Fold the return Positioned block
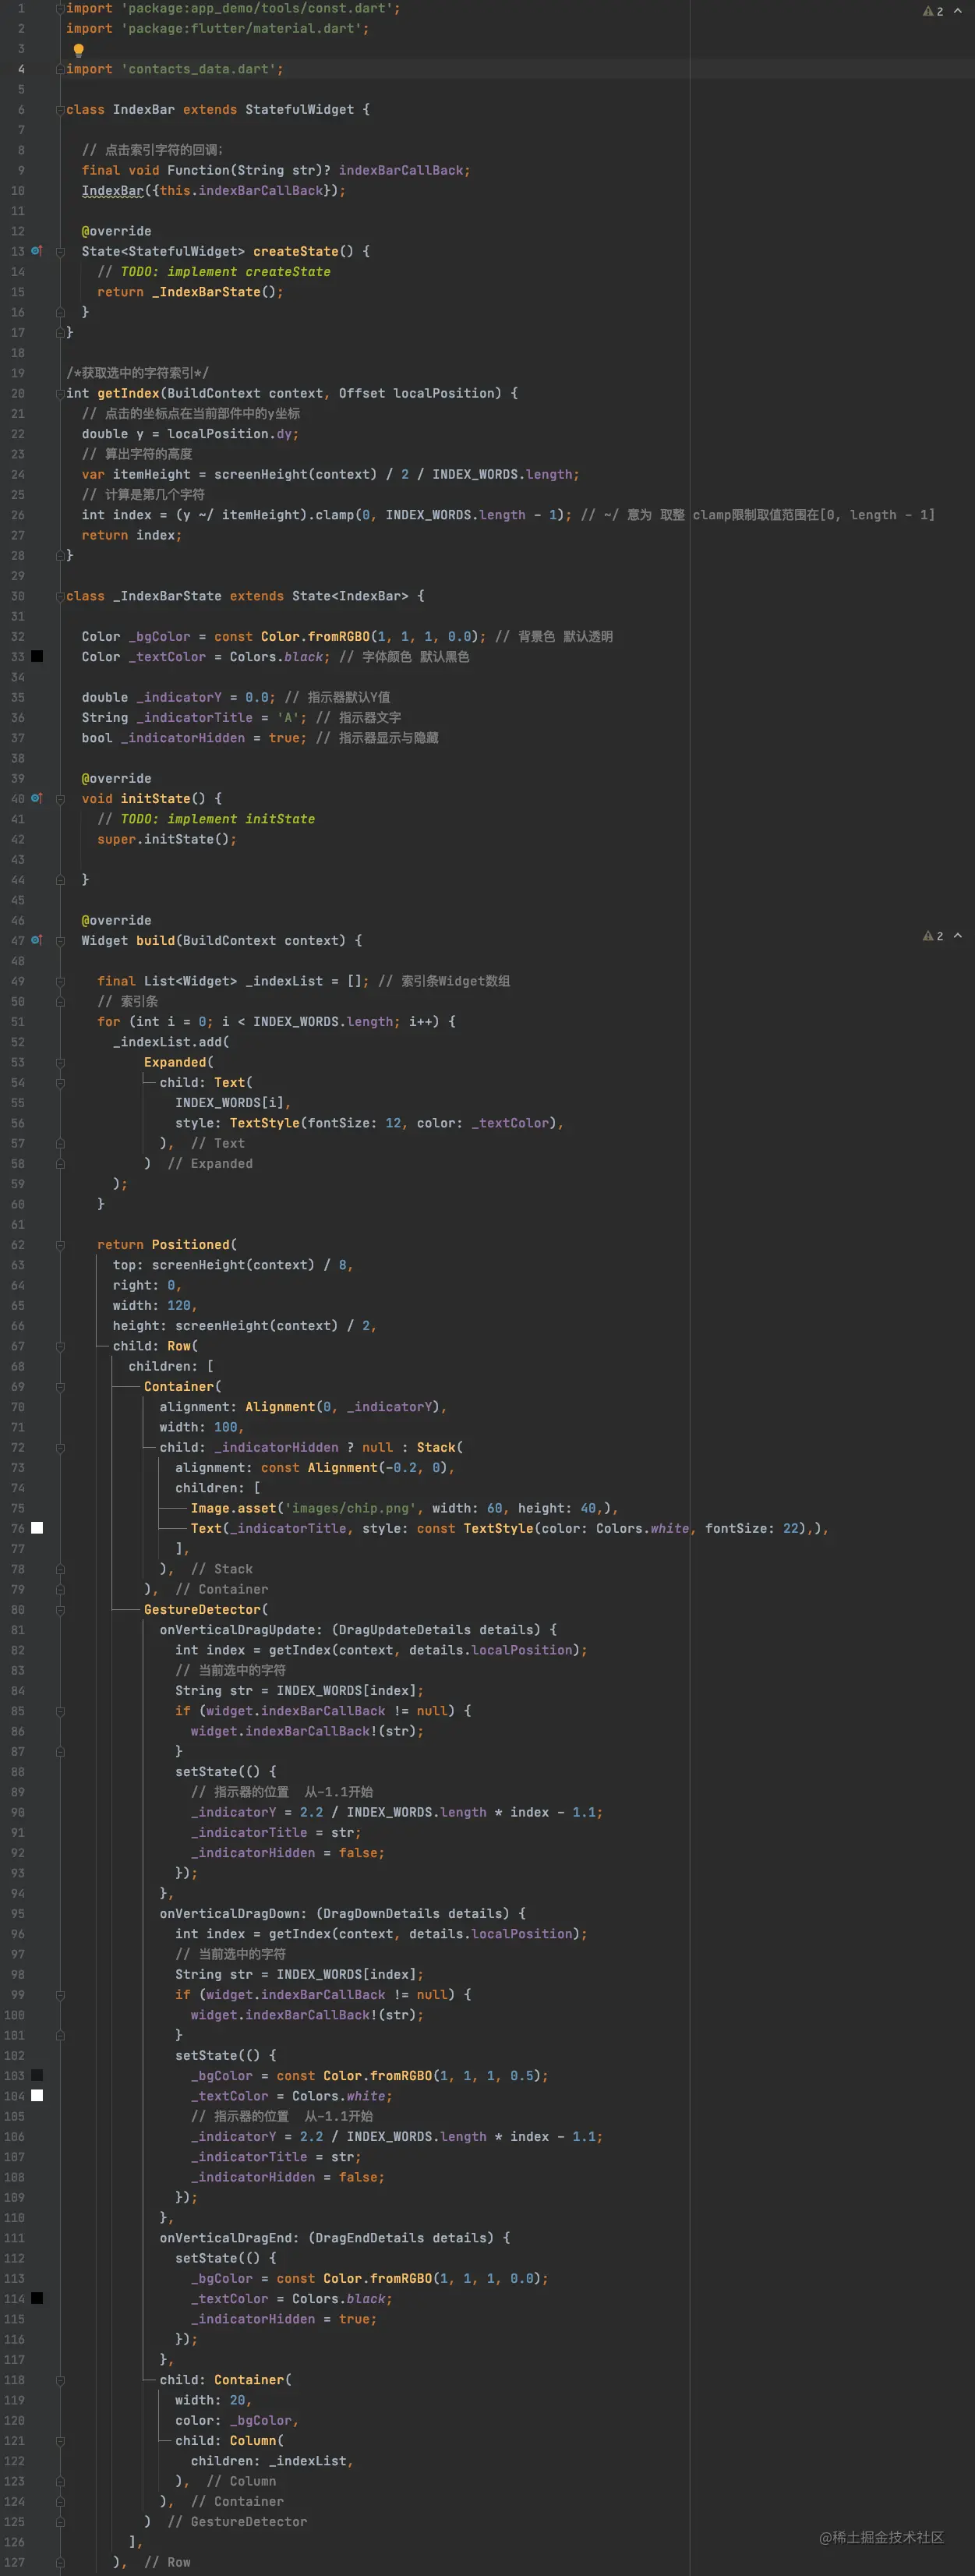The width and height of the screenshot is (975, 2576). [x=60, y=1245]
